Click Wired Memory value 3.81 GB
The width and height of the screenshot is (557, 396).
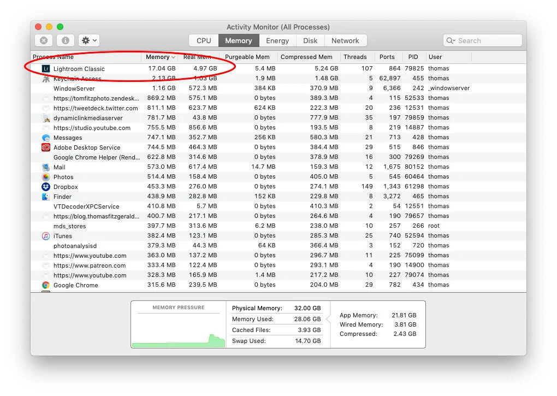[405, 324]
